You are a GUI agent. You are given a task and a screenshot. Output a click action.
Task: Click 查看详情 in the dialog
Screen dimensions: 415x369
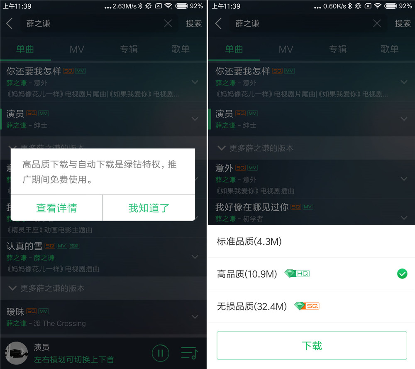click(x=56, y=208)
